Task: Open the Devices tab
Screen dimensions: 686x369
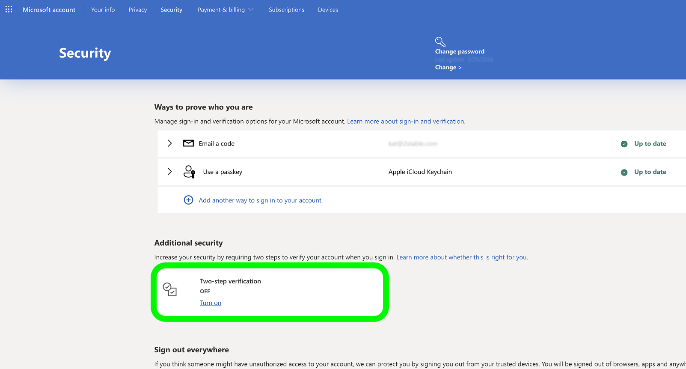Action: tap(328, 10)
